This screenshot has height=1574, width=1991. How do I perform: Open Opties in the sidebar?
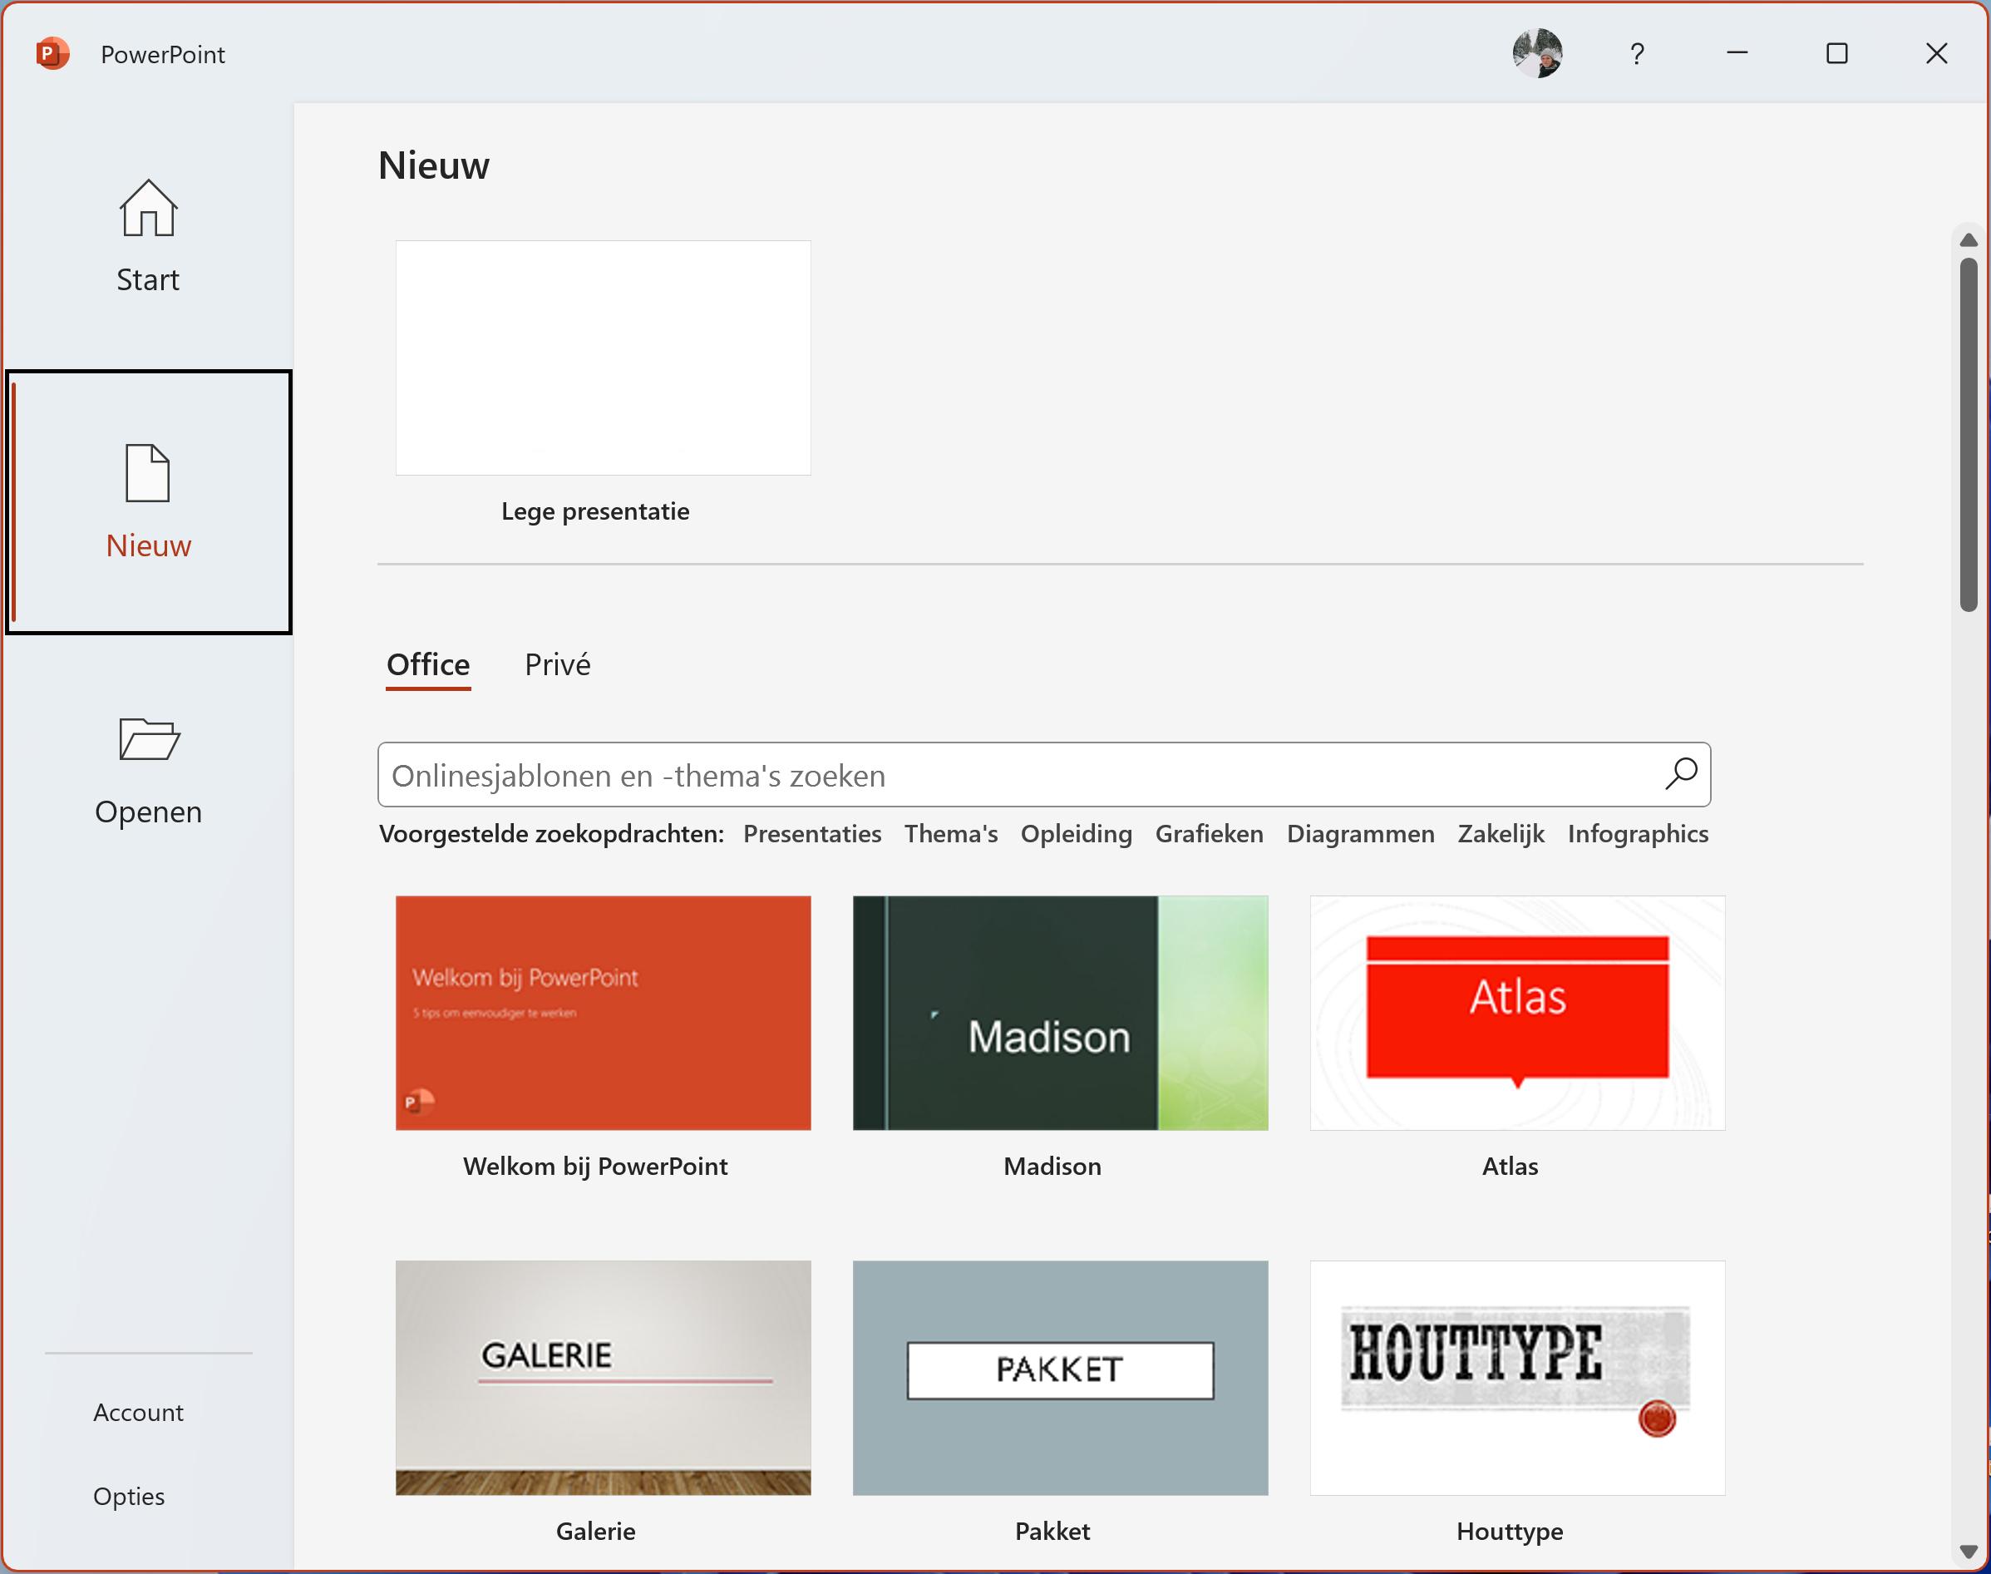(129, 1496)
